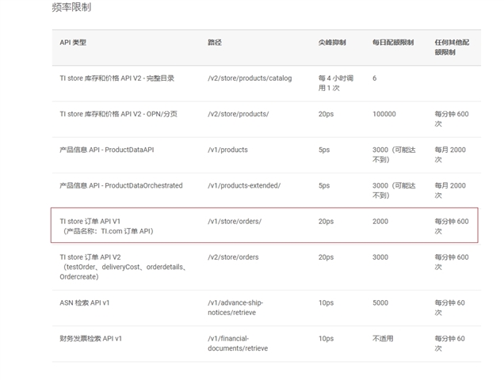
Task: Click 每分钟 60 次 in ASN 检索 row
Action: pos(449,307)
